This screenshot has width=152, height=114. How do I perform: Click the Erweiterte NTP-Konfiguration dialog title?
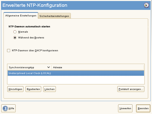pos(35,5)
